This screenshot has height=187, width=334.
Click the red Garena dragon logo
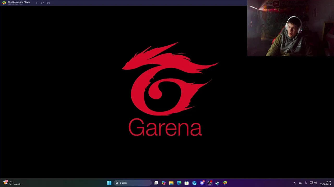tap(170, 79)
